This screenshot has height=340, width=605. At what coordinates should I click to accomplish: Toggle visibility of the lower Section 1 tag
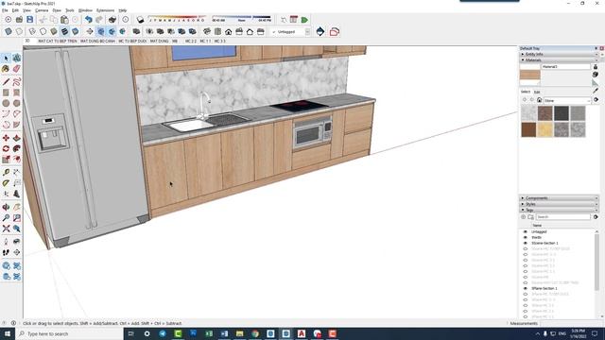526,288
